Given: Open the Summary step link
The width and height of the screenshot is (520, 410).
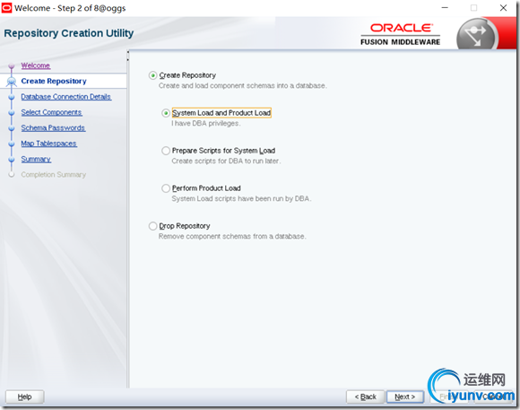Looking at the screenshot, I should [36, 159].
